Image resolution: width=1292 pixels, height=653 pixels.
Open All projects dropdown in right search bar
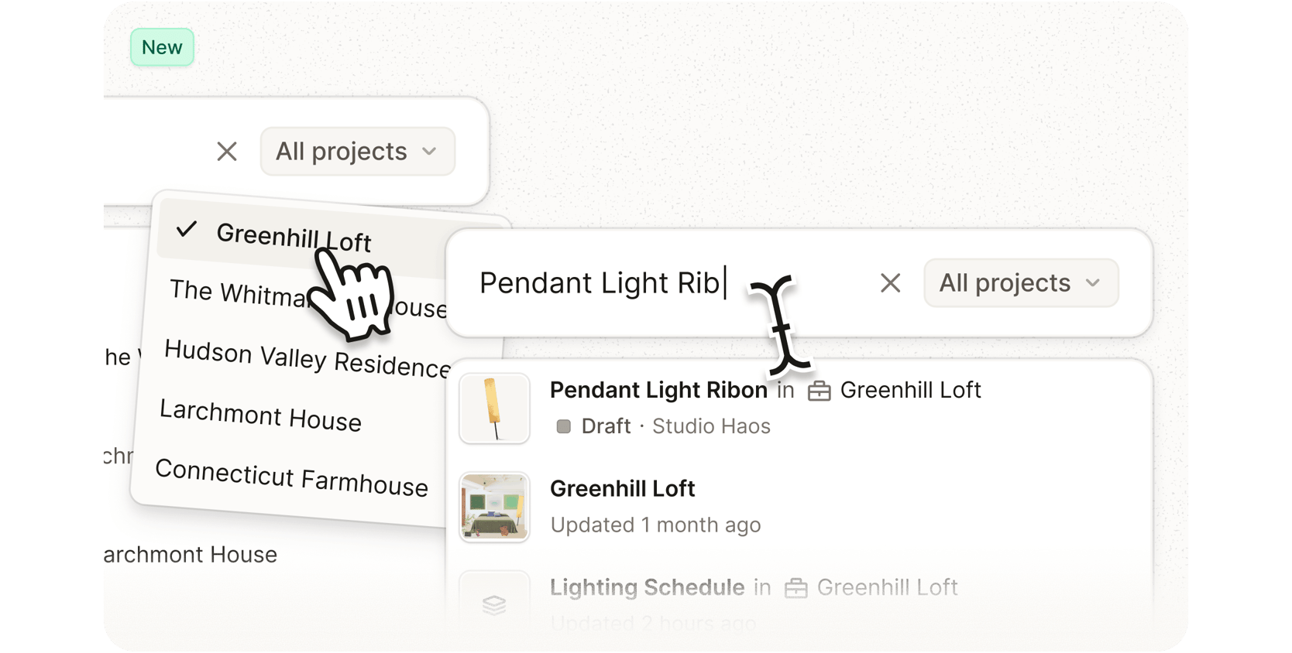coord(1021,283)
